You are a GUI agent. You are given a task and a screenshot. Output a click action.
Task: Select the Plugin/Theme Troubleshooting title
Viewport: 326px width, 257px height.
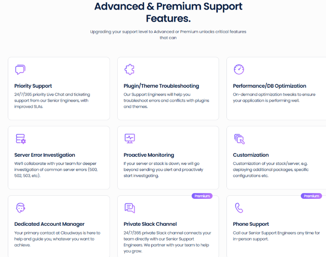(161, 86)
